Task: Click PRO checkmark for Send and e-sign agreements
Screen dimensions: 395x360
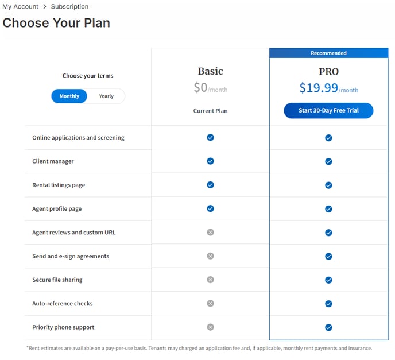Action: [328, 256]
